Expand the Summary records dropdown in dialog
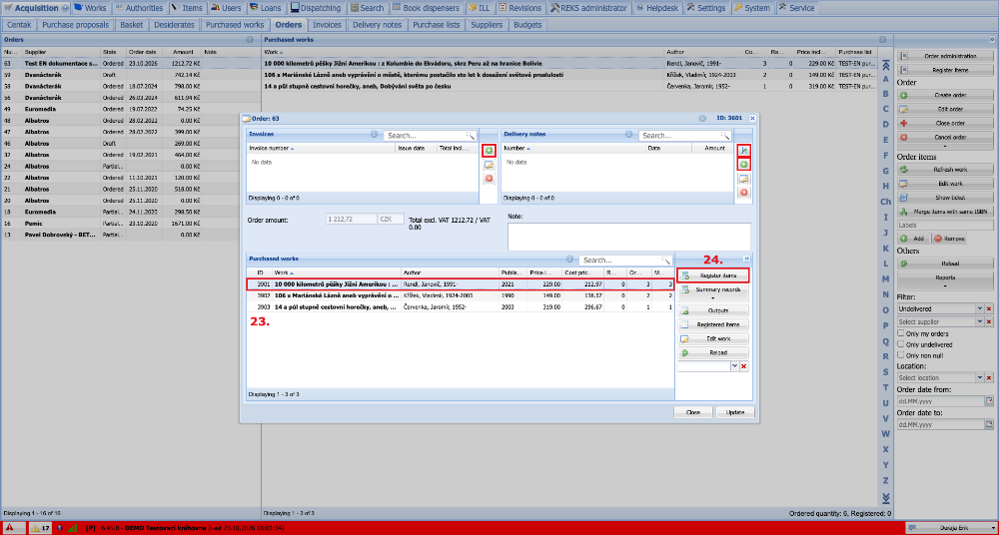 713,293
